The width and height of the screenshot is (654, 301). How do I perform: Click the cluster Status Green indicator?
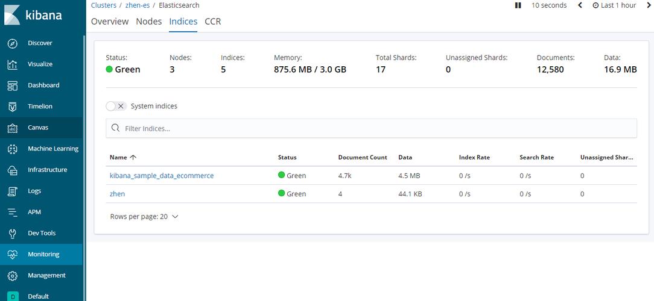click(123, 69)
